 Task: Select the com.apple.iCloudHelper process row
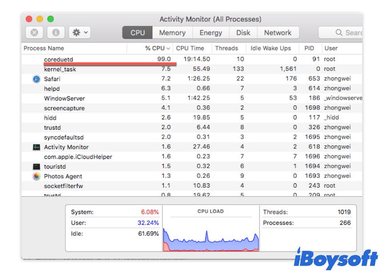tap(192, 156)
